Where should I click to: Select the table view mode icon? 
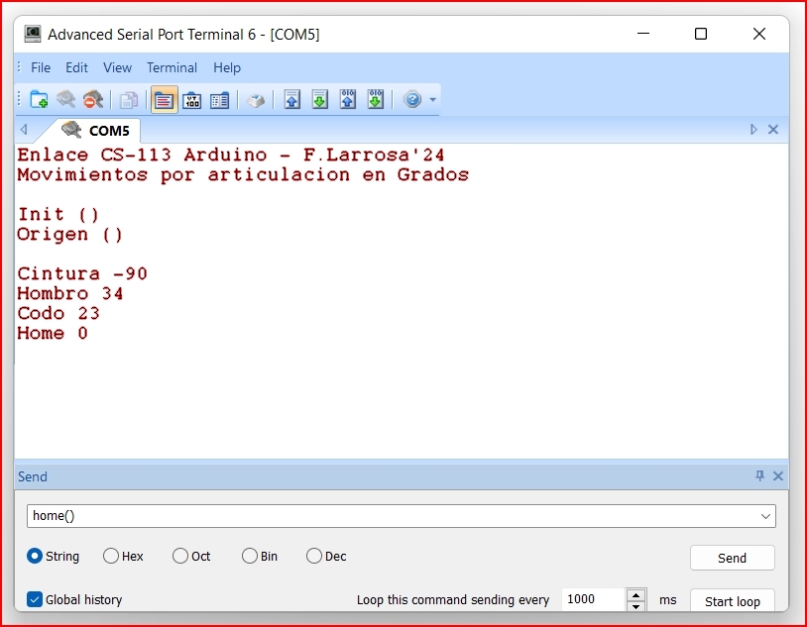(220, 100)
